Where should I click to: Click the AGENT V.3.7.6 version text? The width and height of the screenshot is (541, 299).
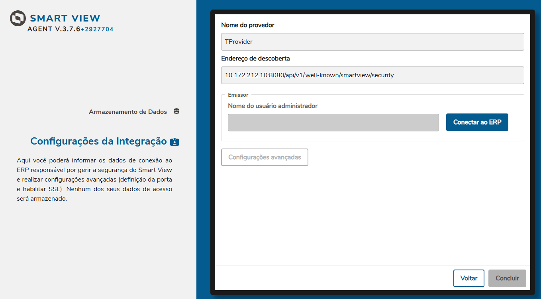coord(54,29)
